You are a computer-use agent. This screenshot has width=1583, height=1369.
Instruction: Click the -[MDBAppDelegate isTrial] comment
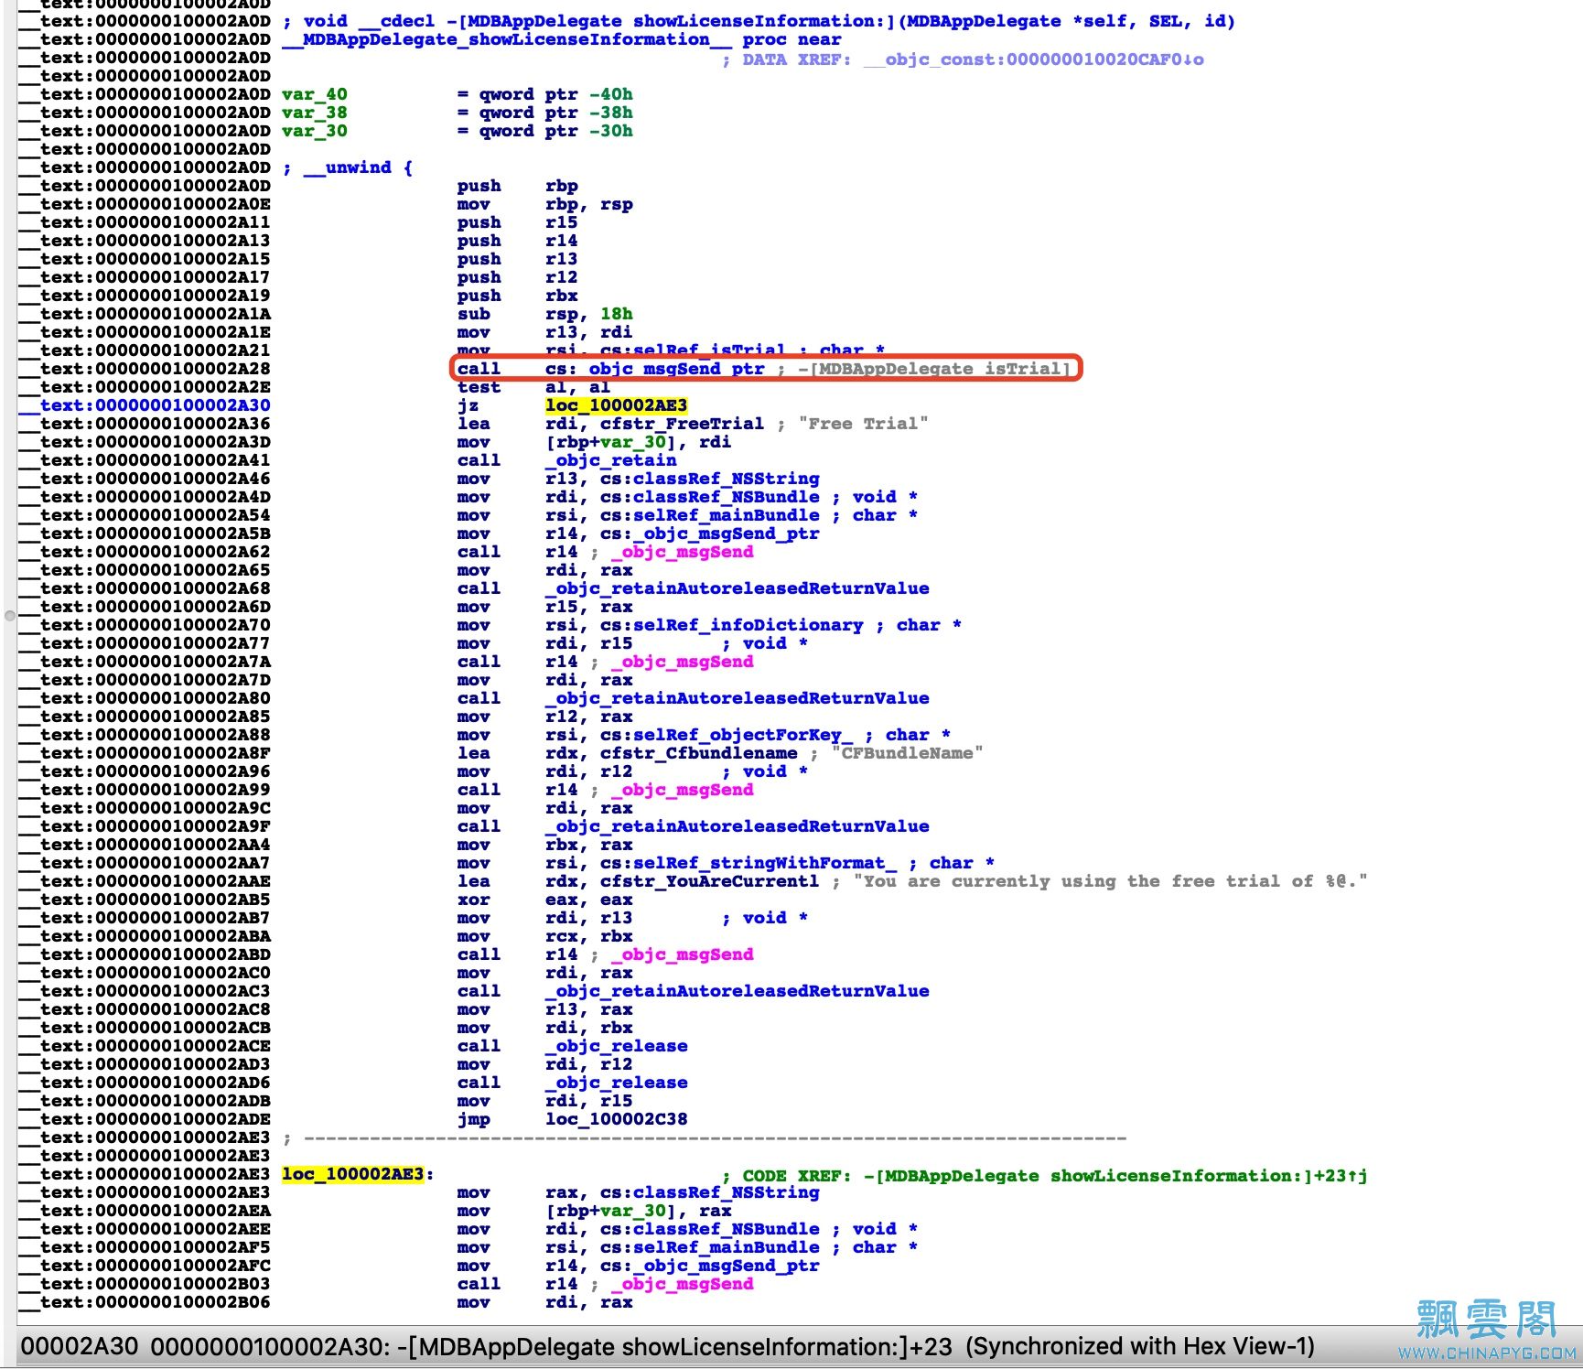point(932,369)
